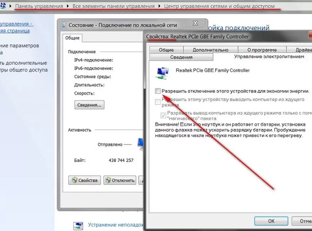Screen dimensions: 312x231
Task: Click the Control Panel icon in address bar
Action: point(3,6)
